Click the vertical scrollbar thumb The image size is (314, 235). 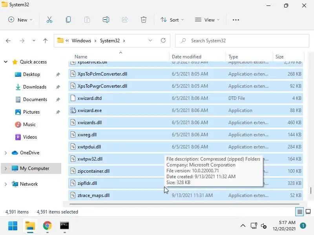pyautogui.click(x=311, y=190)
